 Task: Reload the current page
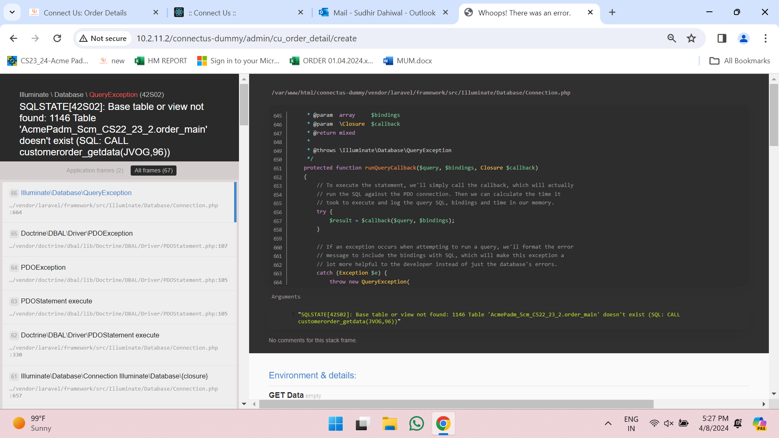pos(57,38)
